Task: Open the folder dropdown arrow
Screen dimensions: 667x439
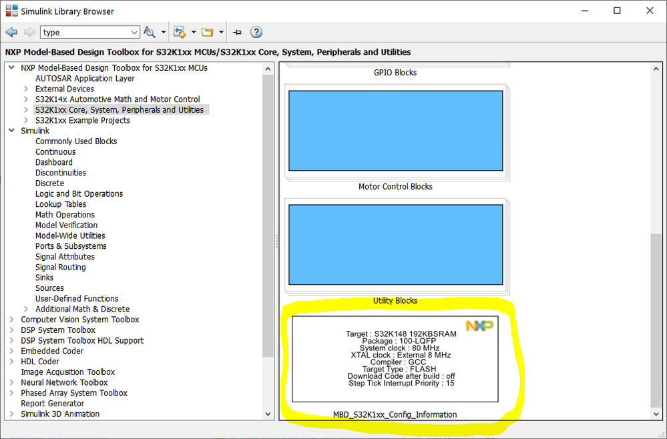Action: [x=221, y=32]
